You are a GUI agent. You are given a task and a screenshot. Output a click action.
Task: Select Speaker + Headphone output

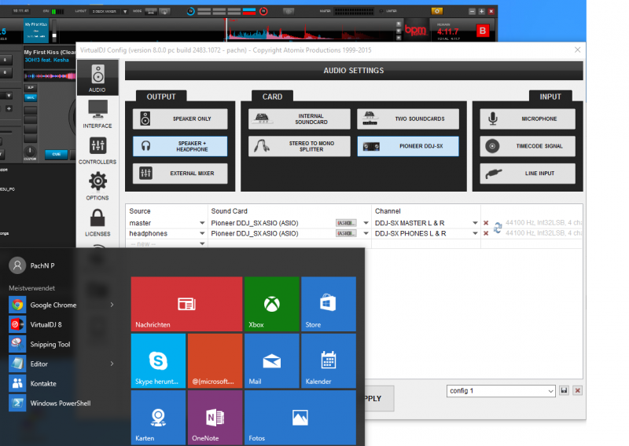click(x=180, y=146)
